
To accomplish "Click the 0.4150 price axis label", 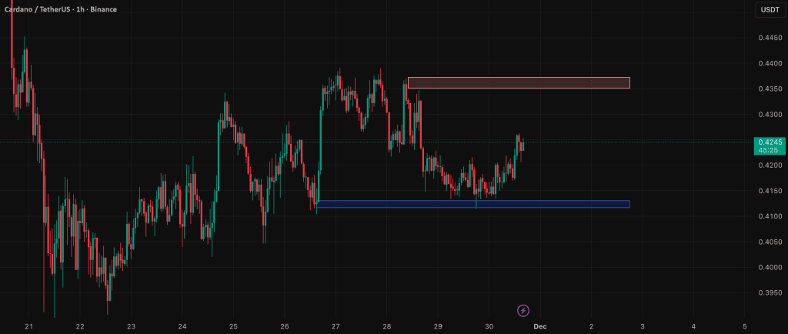I will [x=770, y=191].
